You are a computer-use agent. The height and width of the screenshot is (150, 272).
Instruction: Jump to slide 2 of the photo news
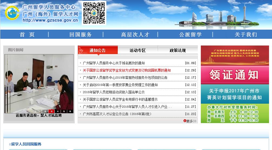pyautogui.click(x=45, y=111)
